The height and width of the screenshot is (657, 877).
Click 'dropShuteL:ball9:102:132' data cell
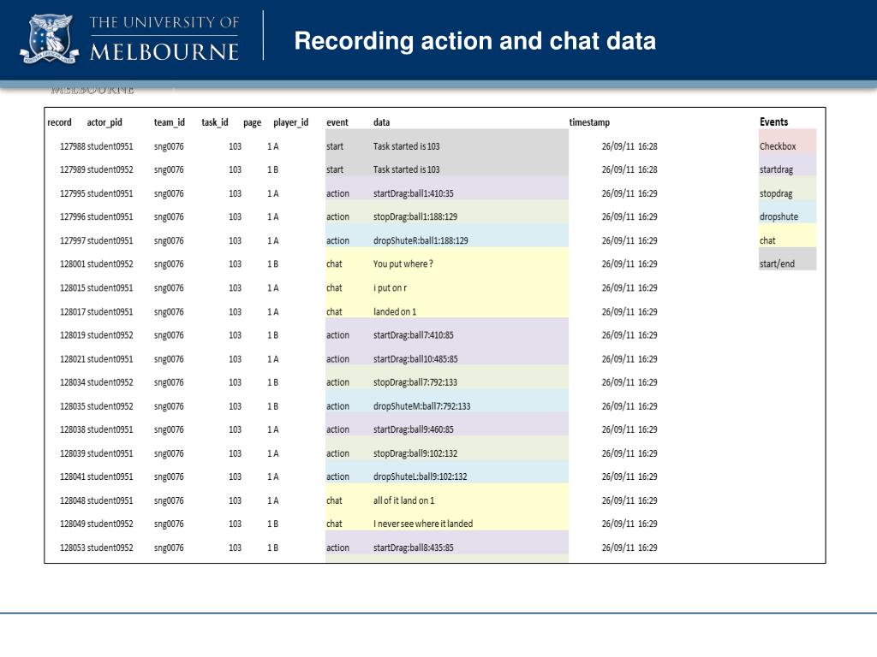tap(420, 477)
